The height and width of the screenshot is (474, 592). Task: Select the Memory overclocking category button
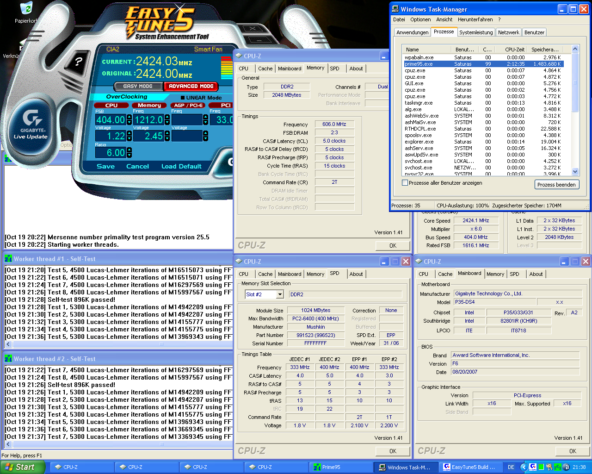click(x=149, y=106)
